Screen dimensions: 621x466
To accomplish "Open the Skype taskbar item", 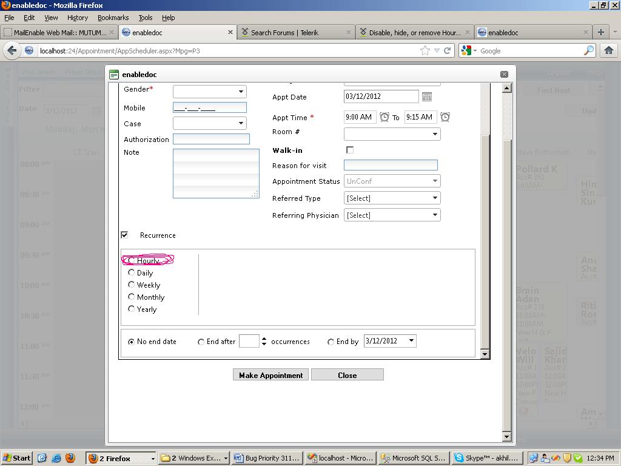I will coord(486,458).
